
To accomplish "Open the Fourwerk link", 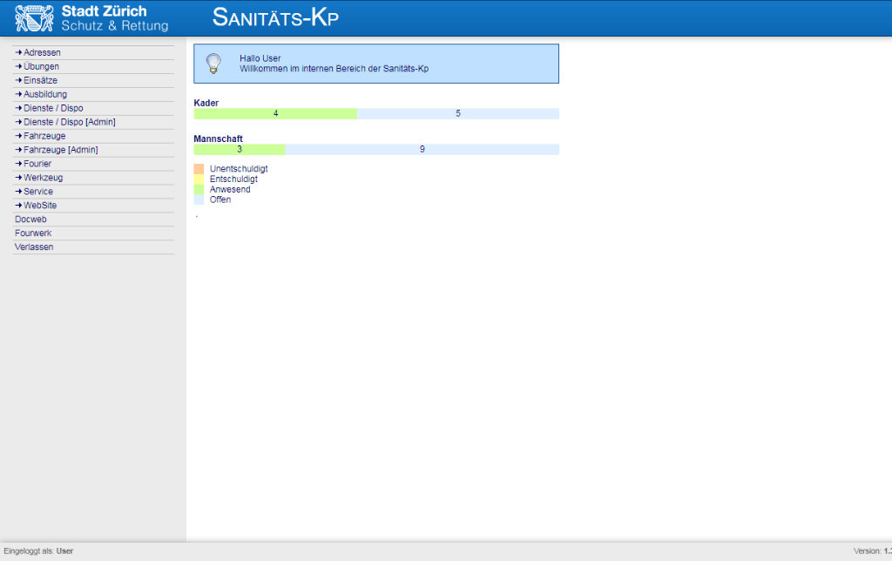I will (33, 233).
